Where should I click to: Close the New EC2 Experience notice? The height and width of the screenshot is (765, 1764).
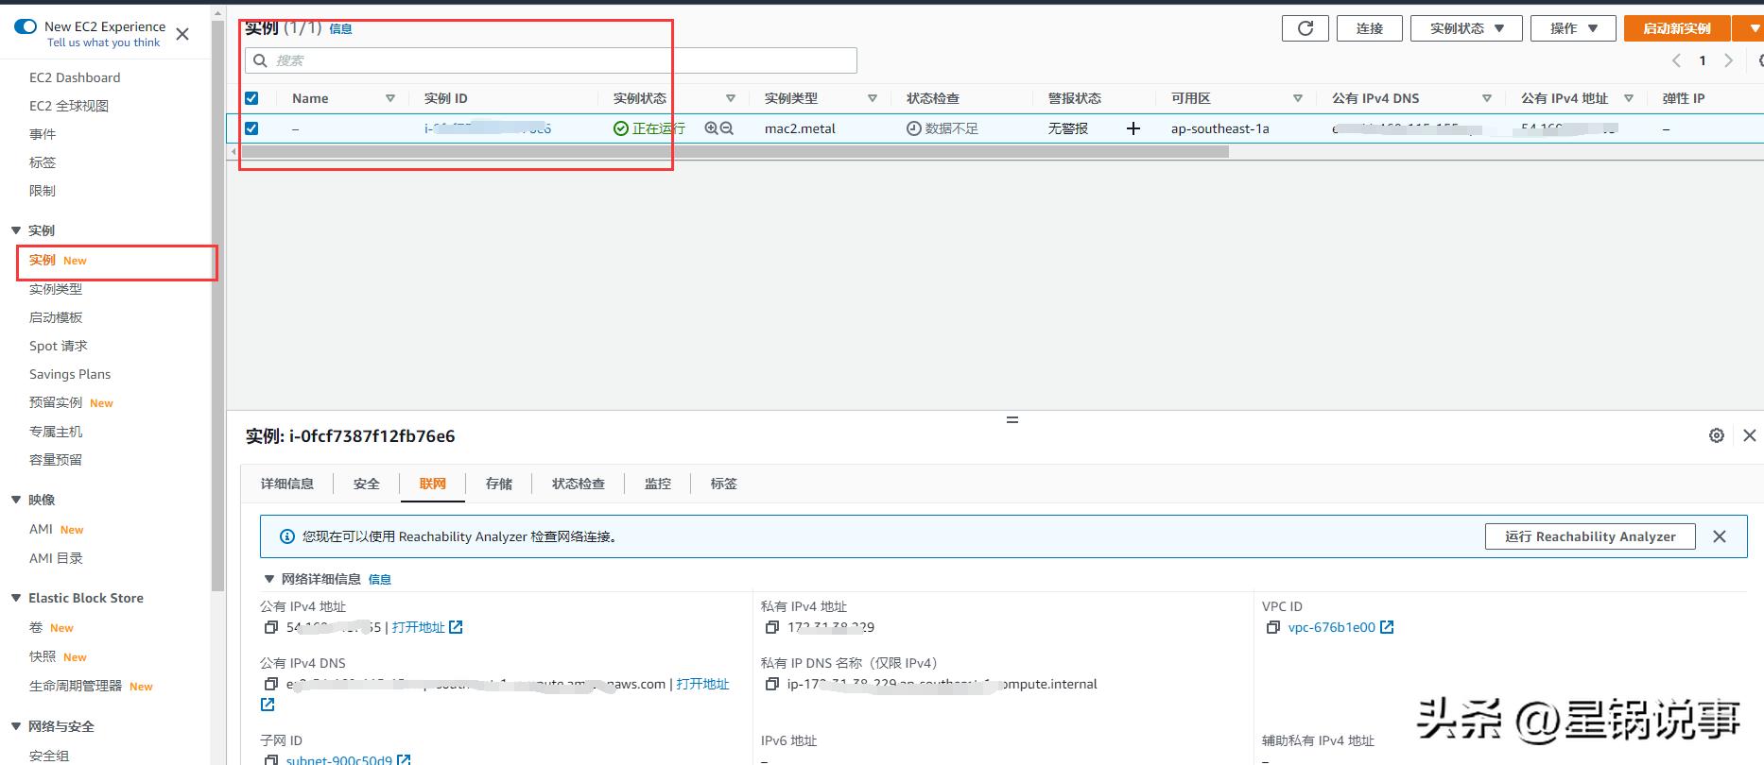[x=182, y=34]
